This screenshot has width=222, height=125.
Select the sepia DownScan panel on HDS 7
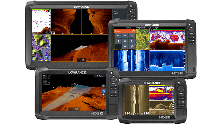pos(161,107)
